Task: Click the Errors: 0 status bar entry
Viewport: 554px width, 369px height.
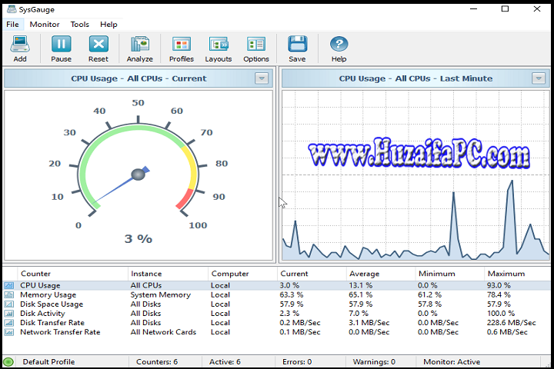Action: (x=297, y=361)
